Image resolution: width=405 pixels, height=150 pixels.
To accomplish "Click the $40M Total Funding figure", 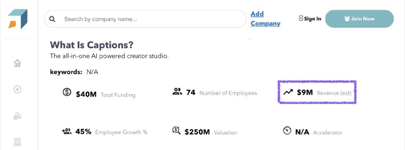I will [86, 94].
